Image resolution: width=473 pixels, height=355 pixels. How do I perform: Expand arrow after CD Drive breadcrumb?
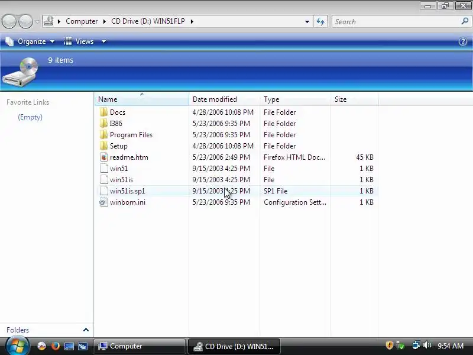click(192, 21)
